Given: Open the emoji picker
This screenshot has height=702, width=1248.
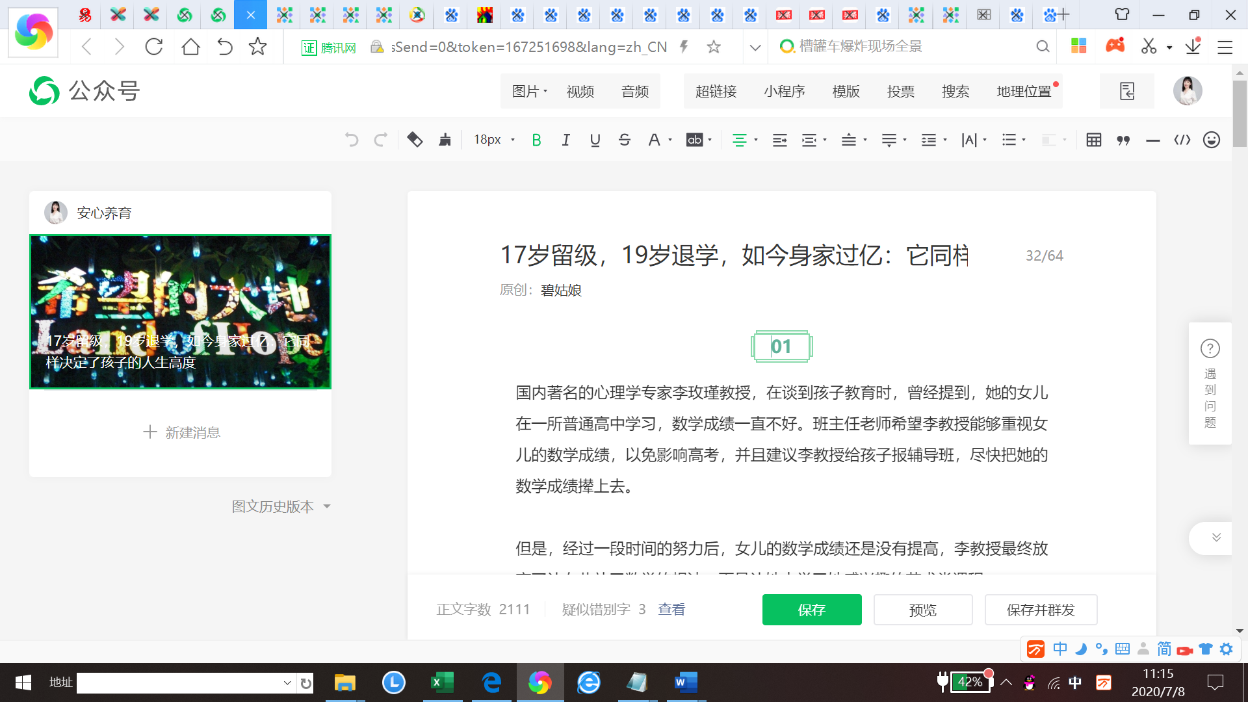Looking at the screenshot, I should [x=1211, y=140].
